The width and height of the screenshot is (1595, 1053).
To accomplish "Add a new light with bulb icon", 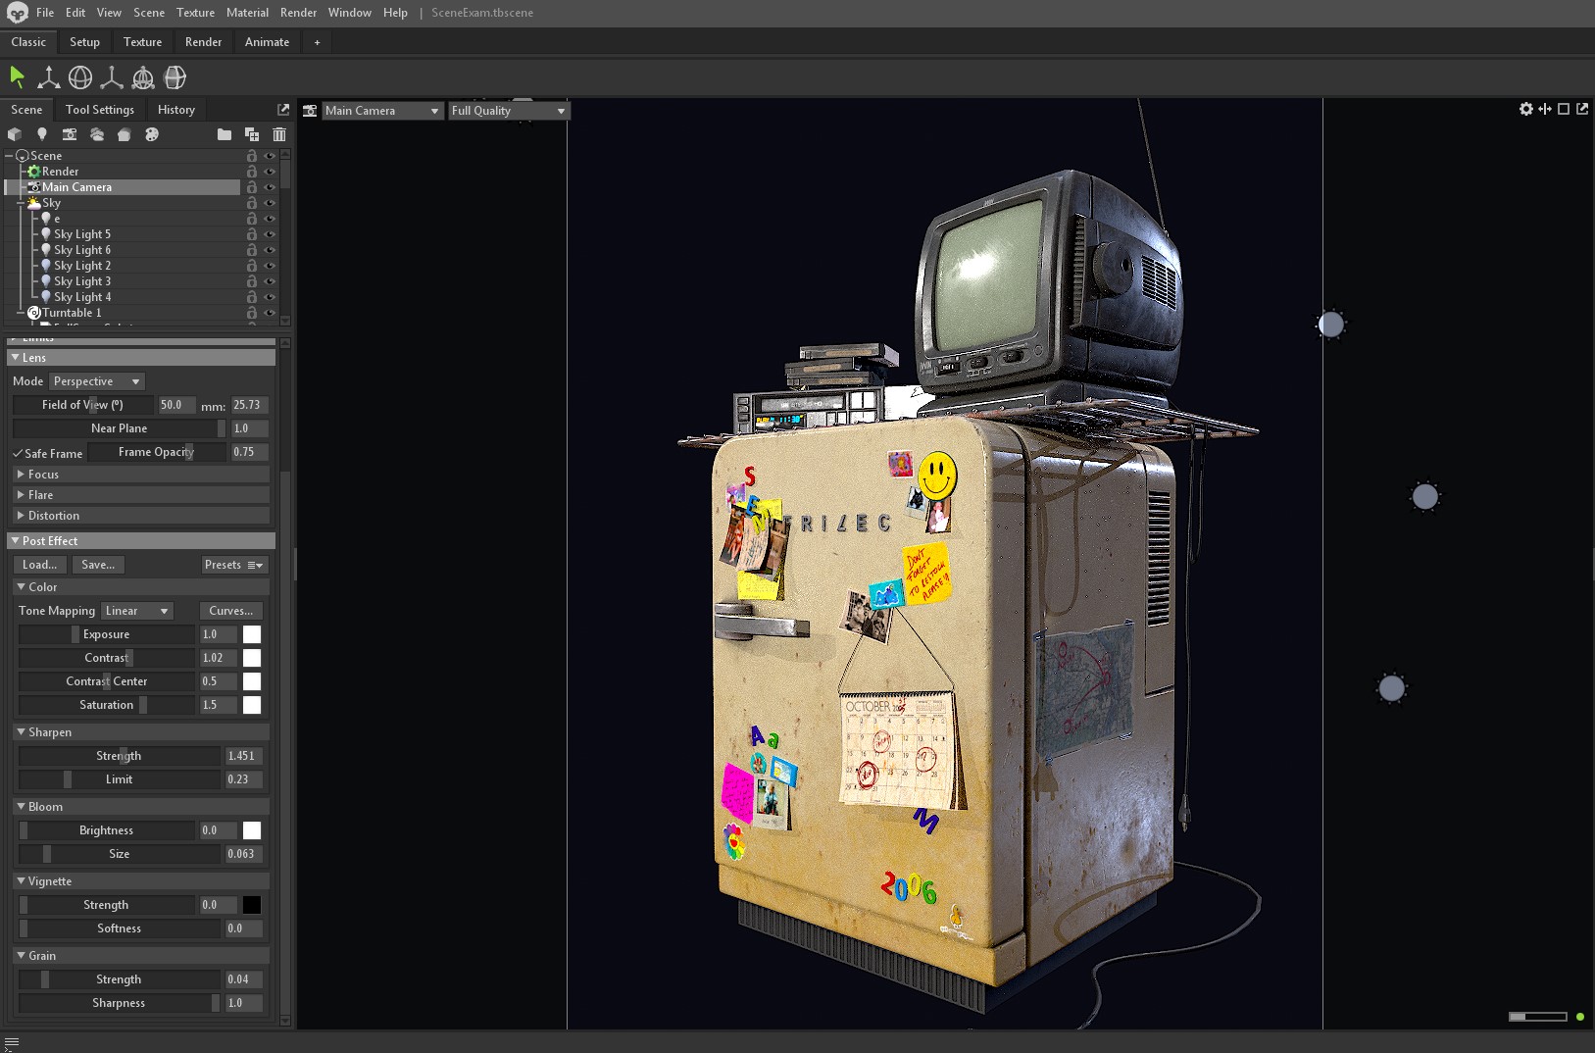I will (x=41, y=134).
